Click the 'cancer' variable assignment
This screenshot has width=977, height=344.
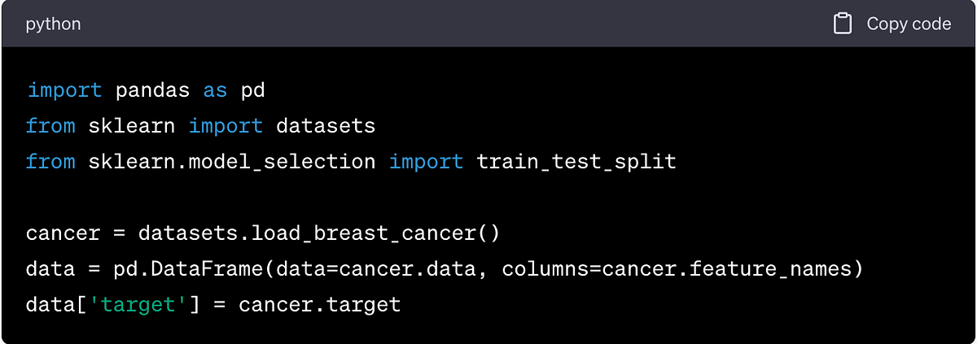pos(64,234)
